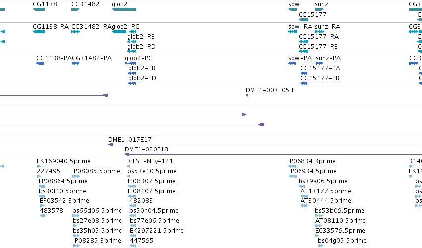Select the bs39a06.5prime EST
The image size is (422, 248).
click(x=301, y=186)
